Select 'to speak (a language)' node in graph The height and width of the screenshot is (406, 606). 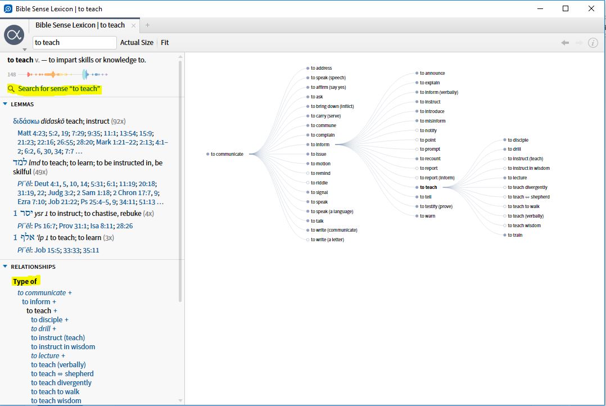[330, 211]
